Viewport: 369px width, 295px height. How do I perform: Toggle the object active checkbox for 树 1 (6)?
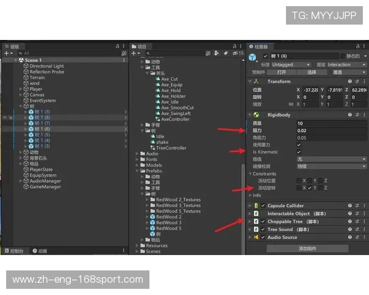[x=266, y=56]
